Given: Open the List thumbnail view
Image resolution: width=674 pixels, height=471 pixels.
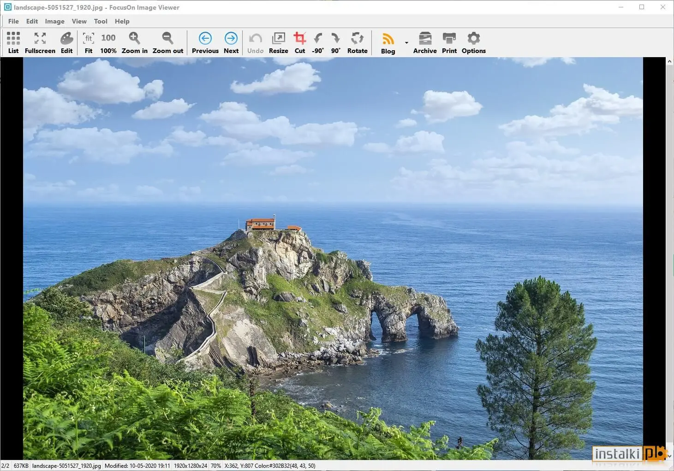Looking at the screenshot, I should [x=13, y=43].
